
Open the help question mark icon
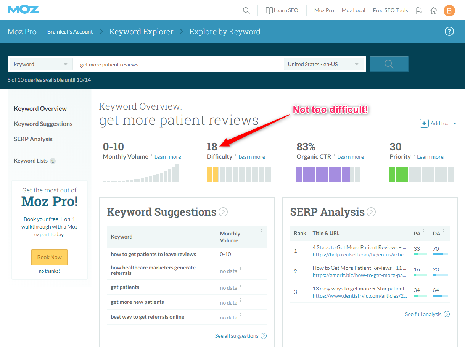tap(449, 32)
